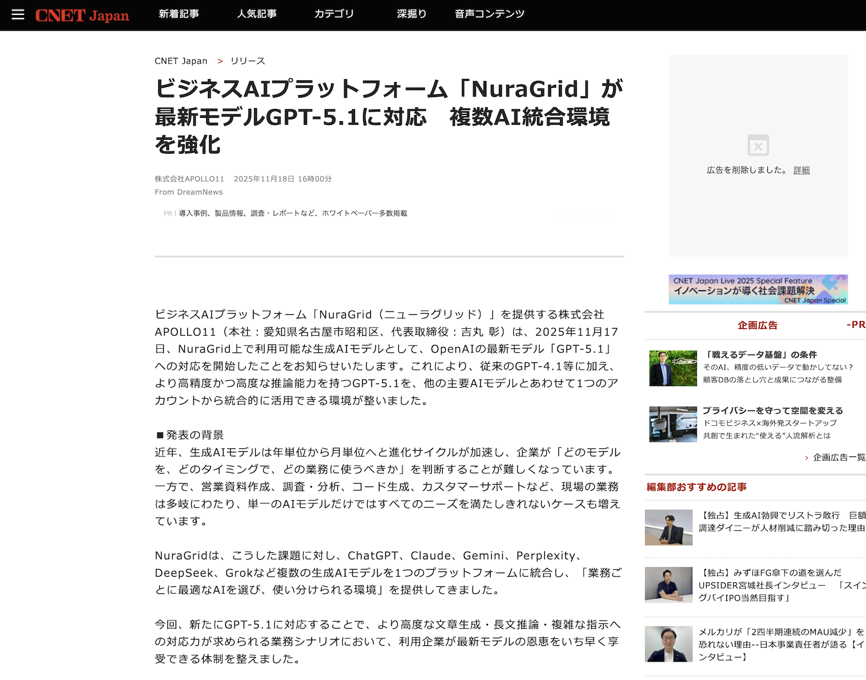Expand the 深掘り navigation menu
This screenshot has width=866, height=680.
(412, 14)
